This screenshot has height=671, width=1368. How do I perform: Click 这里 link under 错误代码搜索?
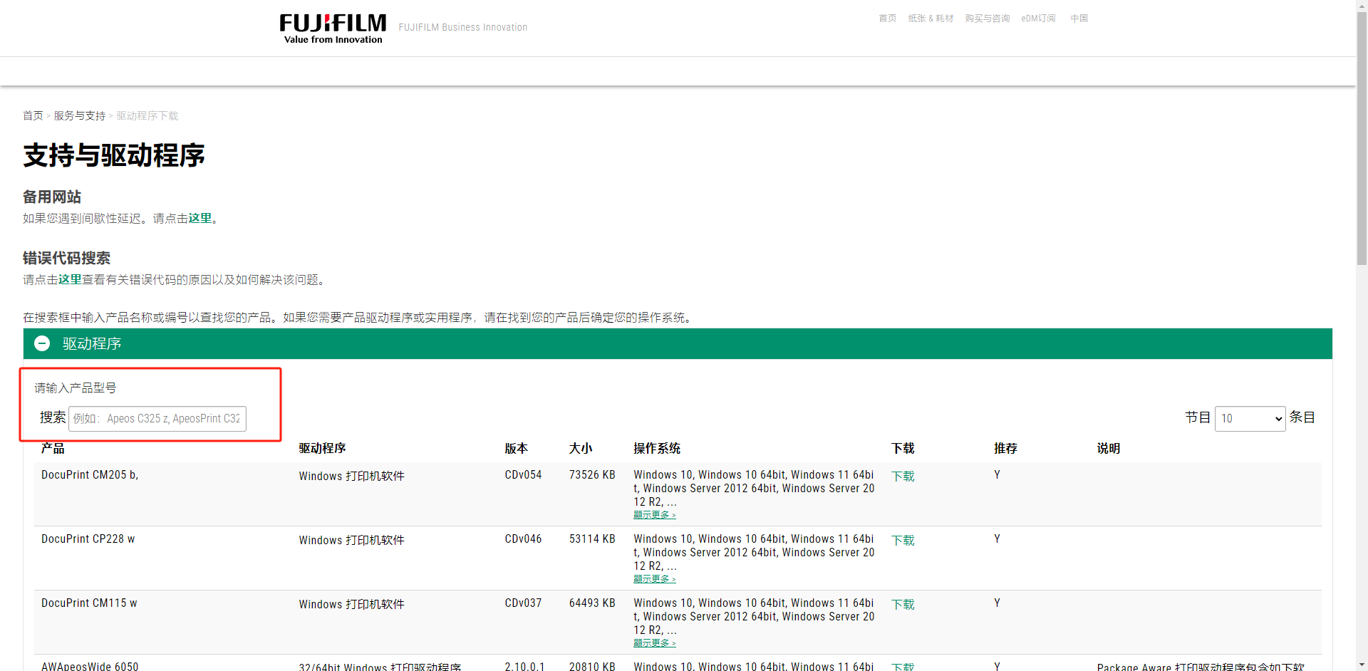pos(70,279)
